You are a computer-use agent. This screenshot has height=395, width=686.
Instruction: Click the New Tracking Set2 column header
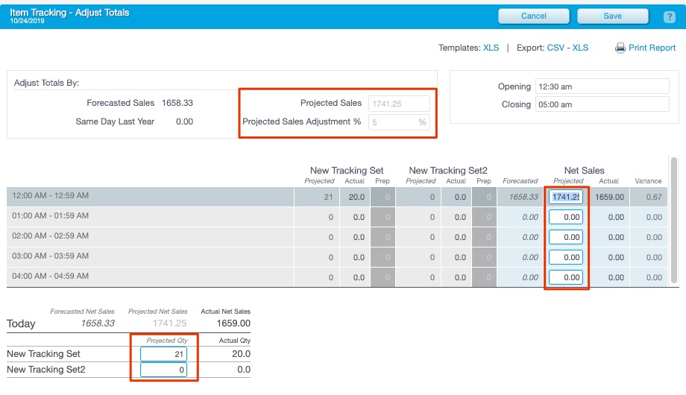click(448, 170)
